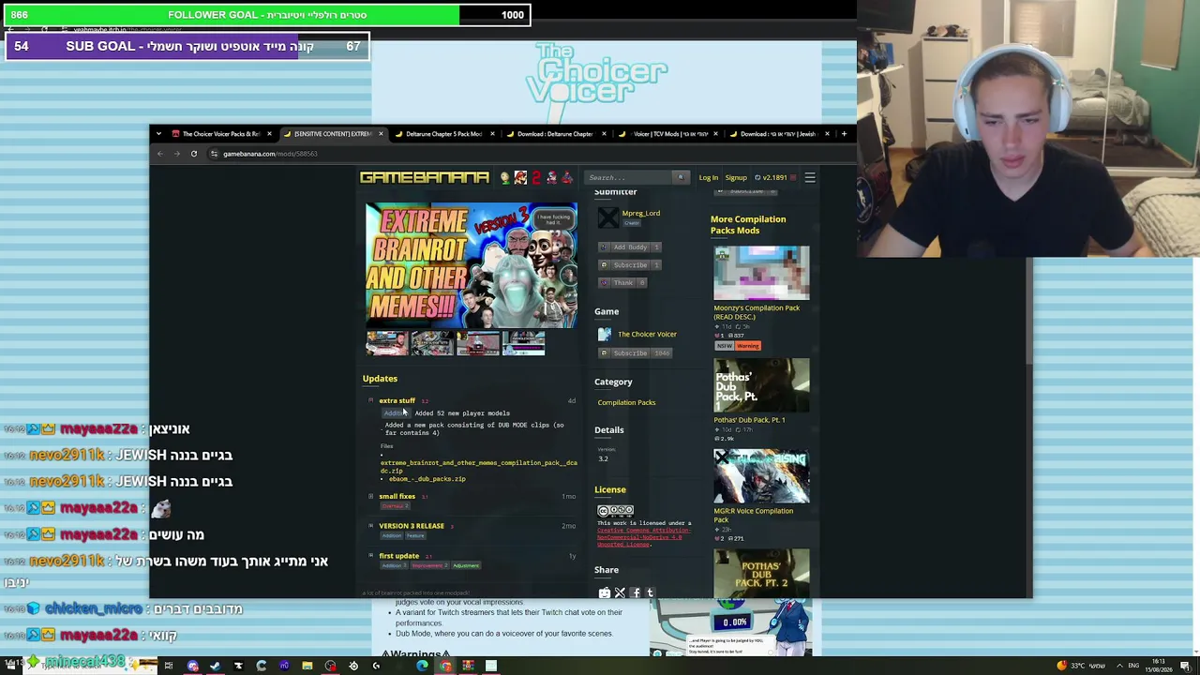Expand the 'first update' entry
Image resolution: width=1200 pixels, height=675 pixels.
370,556
